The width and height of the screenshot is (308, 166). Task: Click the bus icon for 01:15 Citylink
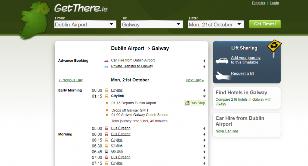(106, 96)
